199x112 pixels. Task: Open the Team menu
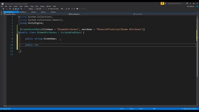32,6
